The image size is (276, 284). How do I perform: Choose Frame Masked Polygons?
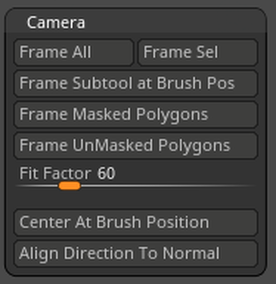(136, 115)
